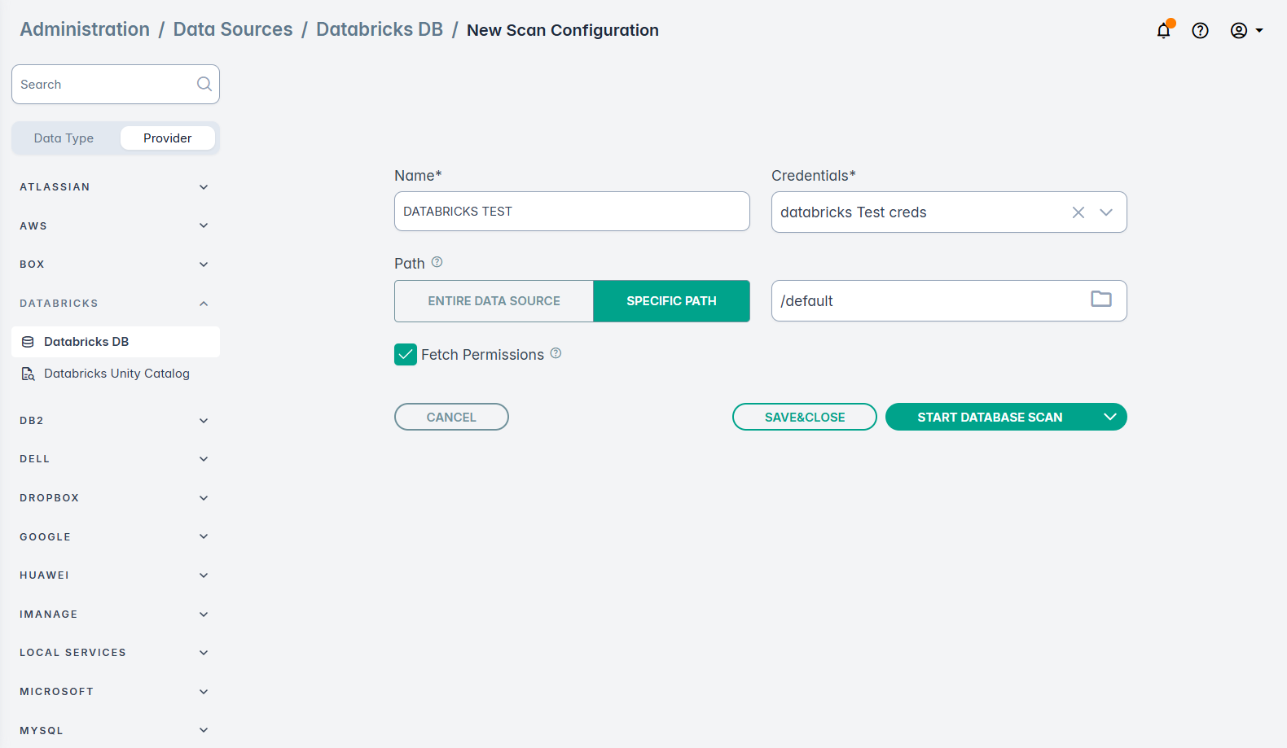Expand the Microsoft provider section
Viewport: 1287px width, 748px height.
point(204,692)
